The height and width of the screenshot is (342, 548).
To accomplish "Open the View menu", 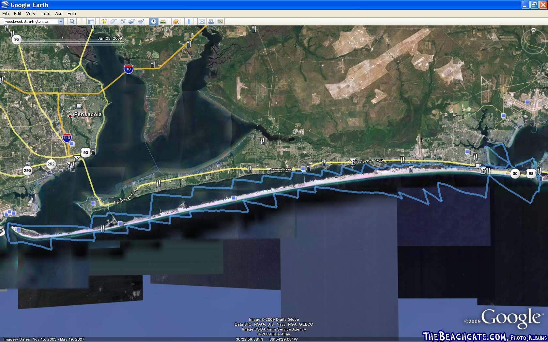I will click(x=31, y=13).
